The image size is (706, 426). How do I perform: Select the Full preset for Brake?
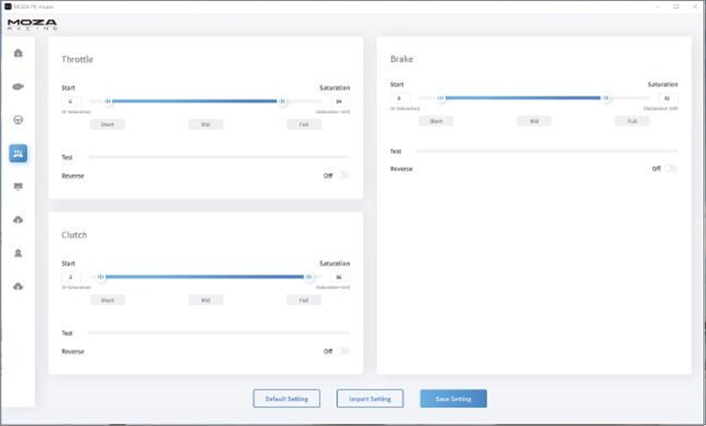(x=632, y=121)
